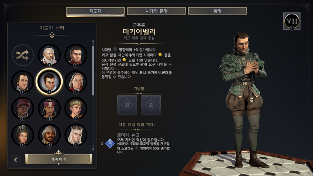The width and height of the screenshot is (313, 176).
Task: Choose the blond leader in red toga
Action: (x=76, y=109)
